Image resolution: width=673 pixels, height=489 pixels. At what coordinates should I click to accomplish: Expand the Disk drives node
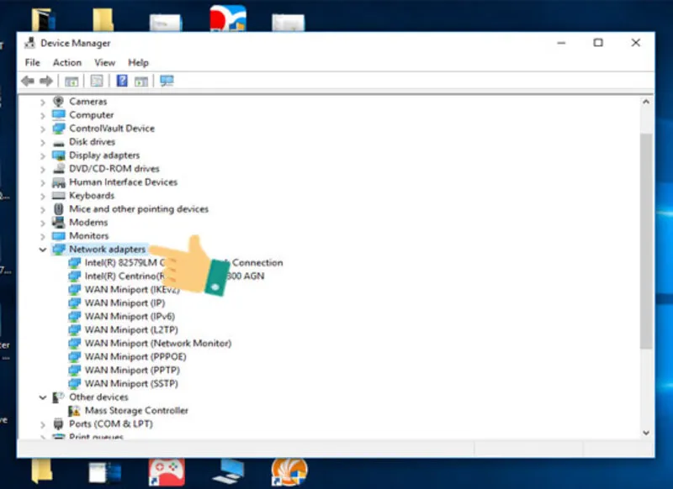coord(43,142)
